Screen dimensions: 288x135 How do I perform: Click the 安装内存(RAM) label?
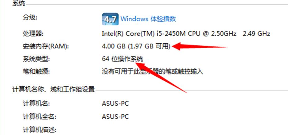tap(45, 46)
